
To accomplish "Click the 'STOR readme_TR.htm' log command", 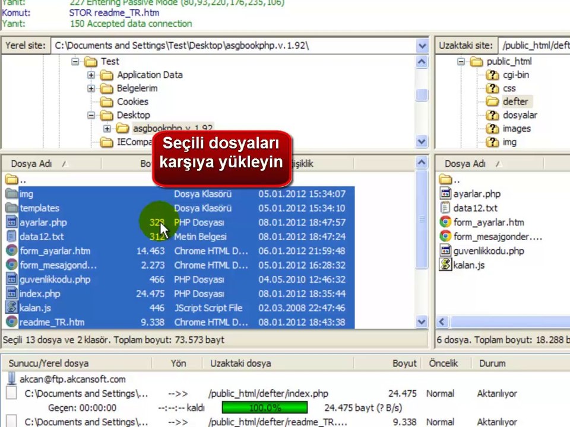I will coord(114,12).
